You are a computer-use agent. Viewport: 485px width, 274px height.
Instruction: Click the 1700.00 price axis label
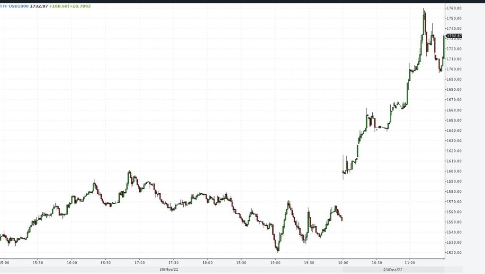coord(454,69)
